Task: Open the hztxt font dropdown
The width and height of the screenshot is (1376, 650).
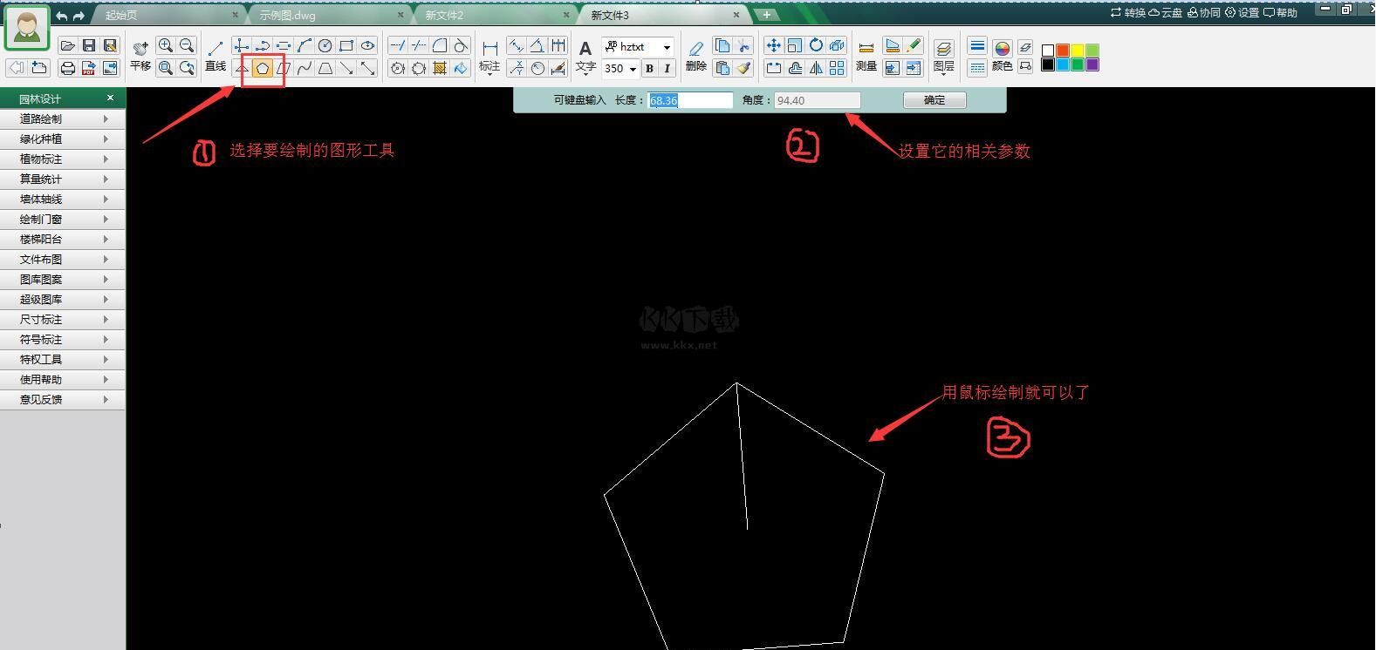Action: tap(667, 47)
